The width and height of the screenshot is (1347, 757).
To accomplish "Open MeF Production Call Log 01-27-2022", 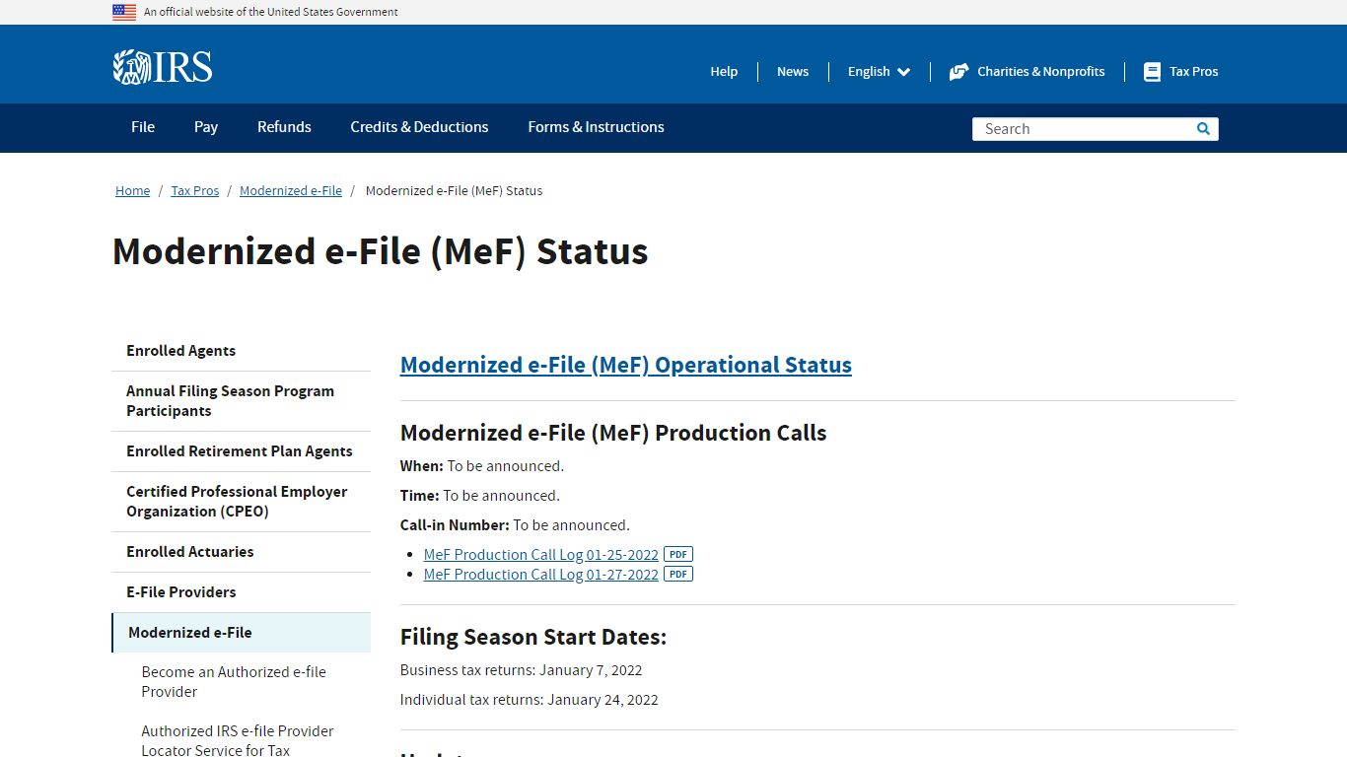I will (541, 575).
